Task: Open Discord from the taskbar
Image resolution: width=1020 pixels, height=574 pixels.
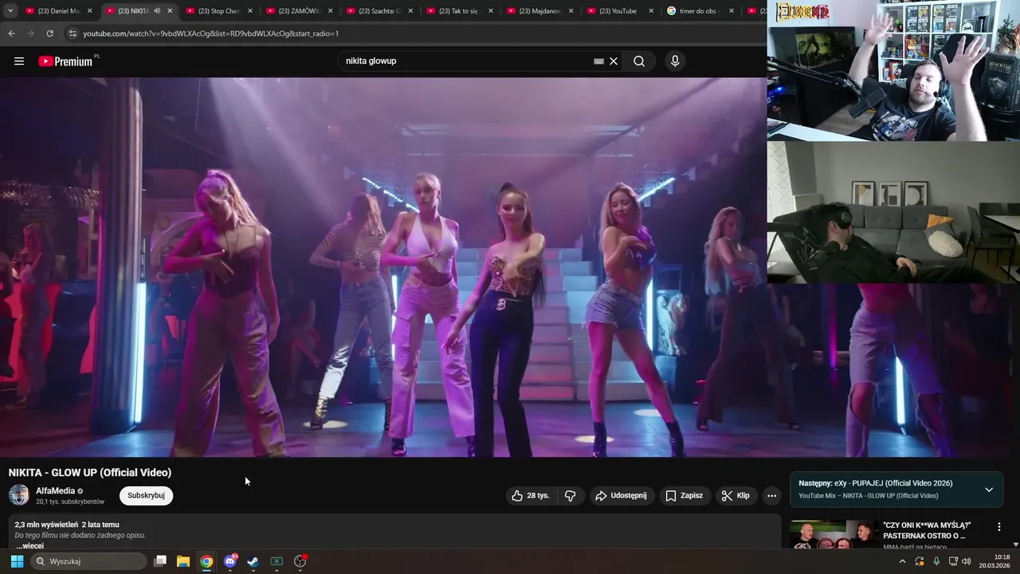Action: click(x=230, y=561)
